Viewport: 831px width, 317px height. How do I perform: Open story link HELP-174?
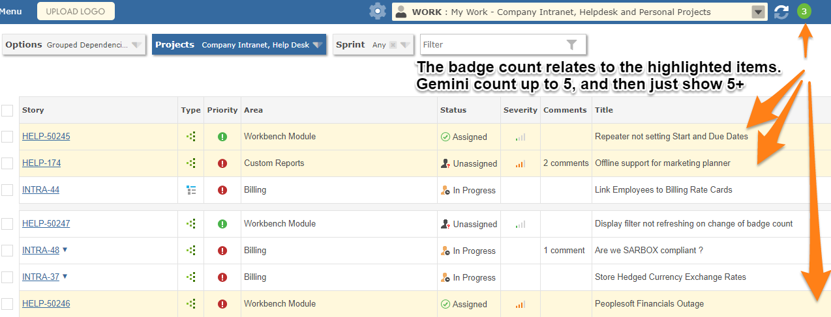coord(42,163)
